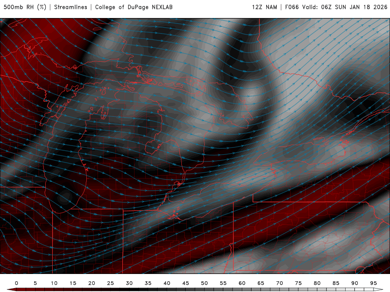Image resolution: width=390 pixels, height=292 pixels.
Task: Click the "06Z SUN JAN 18 2026" valid time
Action: [354, 7]
